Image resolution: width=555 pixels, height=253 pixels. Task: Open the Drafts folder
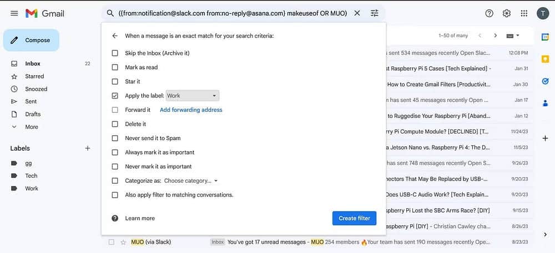tap(33, 114)
